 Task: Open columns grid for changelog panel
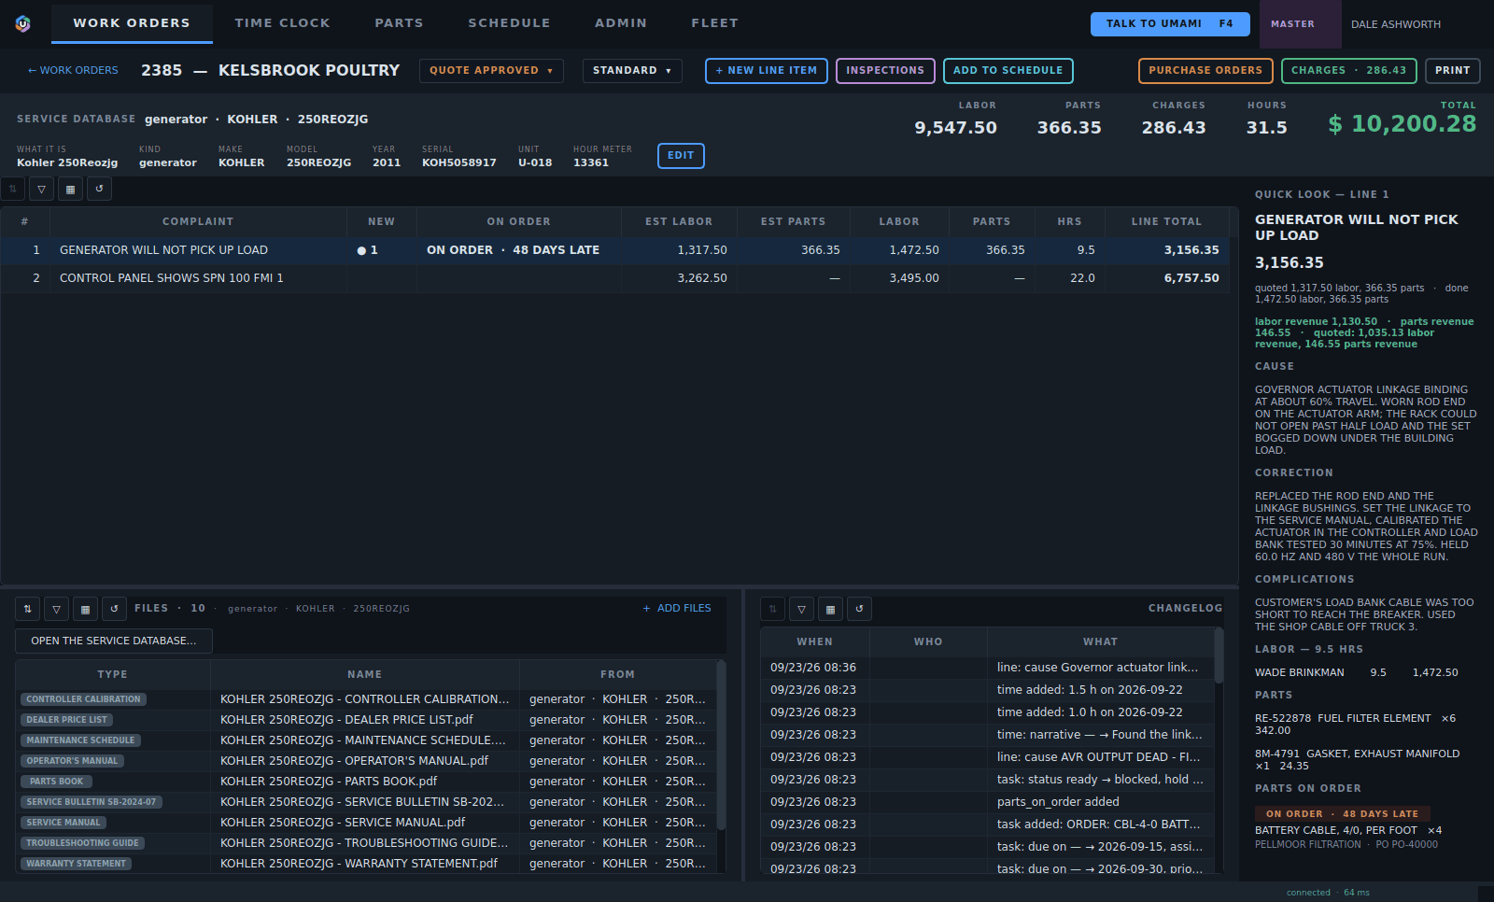[x=830, y=609]
